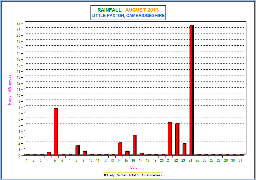Click y-axis value label '13'
256x180 pixels.
click(18, 77)
